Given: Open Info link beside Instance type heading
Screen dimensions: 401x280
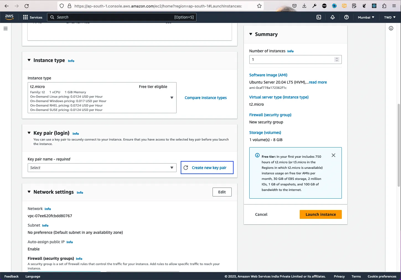Looking at the screenshot, I should (x=71, y=61).
